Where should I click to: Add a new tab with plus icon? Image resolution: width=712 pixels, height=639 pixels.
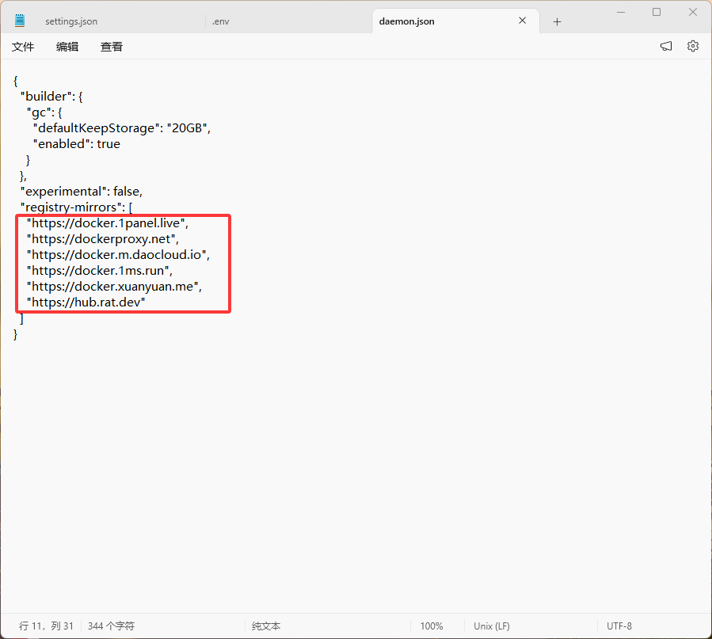pos(557,21)
